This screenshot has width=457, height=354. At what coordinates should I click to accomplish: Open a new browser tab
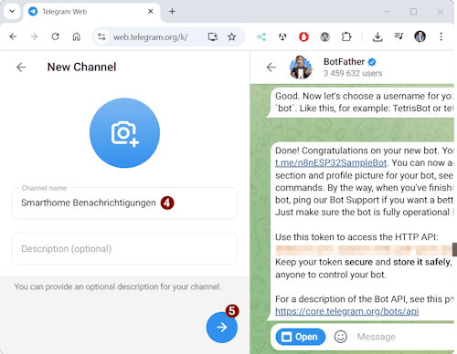tap(172, 12)
